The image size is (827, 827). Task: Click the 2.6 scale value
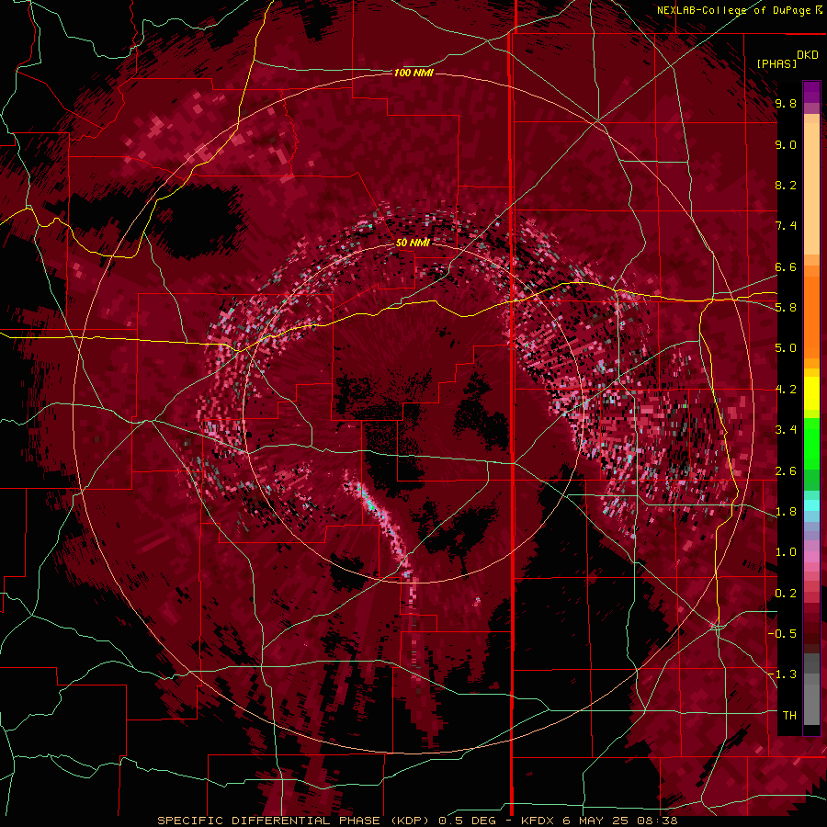click(786, 471)
